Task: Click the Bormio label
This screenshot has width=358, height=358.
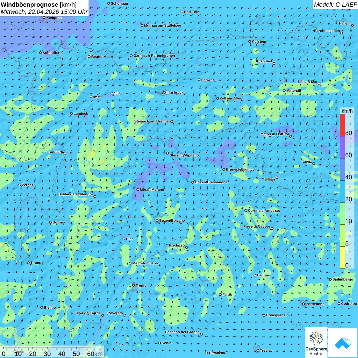Action: (x=59, y=222)
